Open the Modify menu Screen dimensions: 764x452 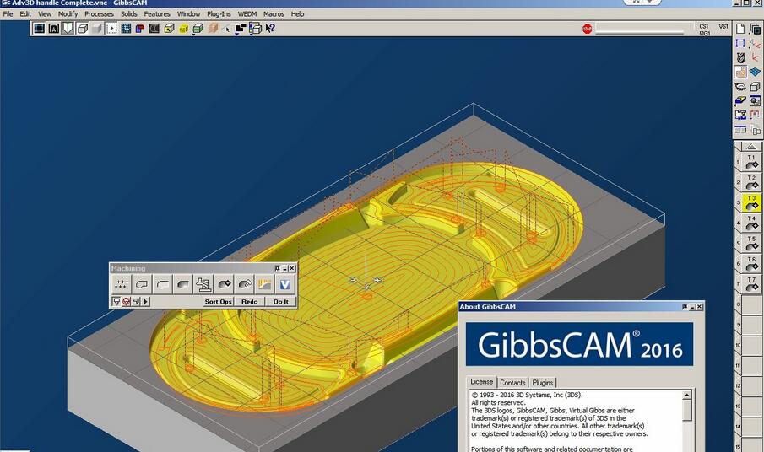tap(68, 14)
